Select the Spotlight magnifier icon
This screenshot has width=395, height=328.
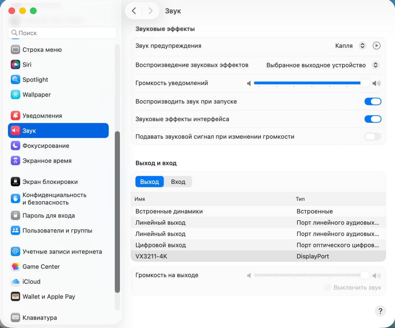coord(15,80)
